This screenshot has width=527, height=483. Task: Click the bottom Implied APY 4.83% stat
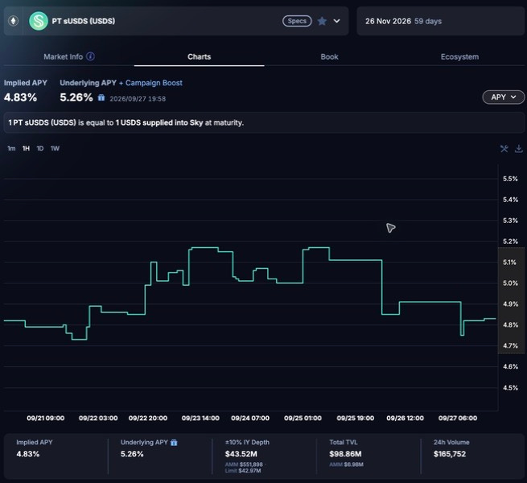(28, 454)
